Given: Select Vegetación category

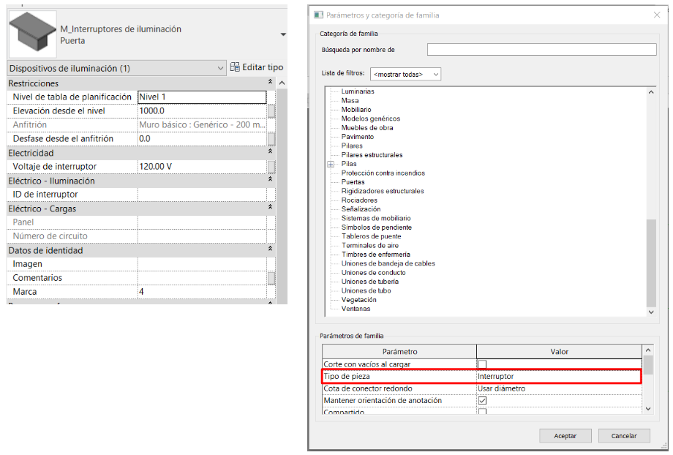Looking at the screenshot, I should 359,300.
